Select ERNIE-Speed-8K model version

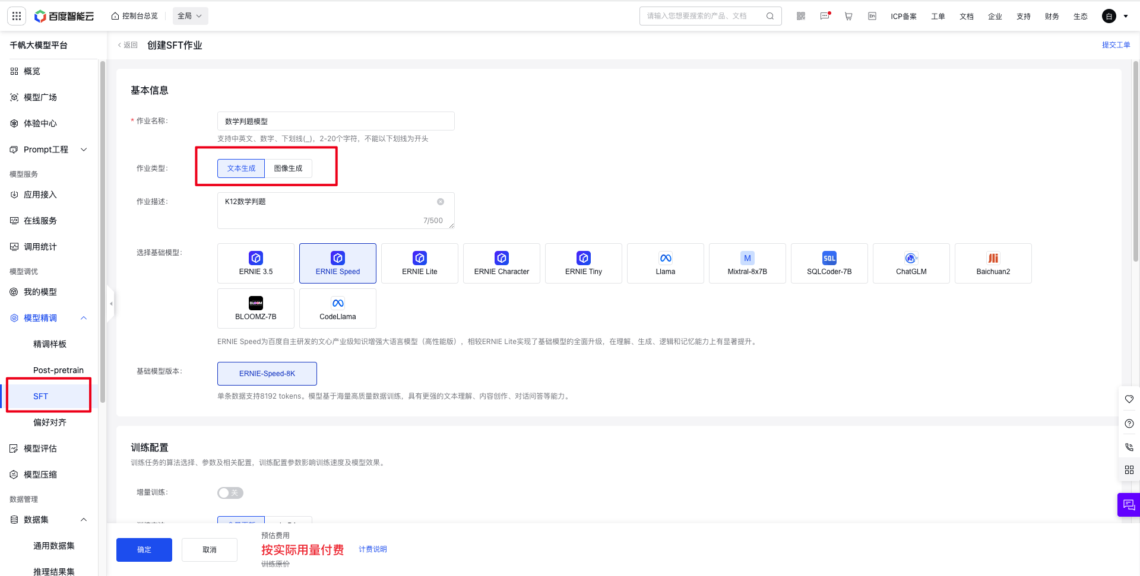(x=267, y=374)
